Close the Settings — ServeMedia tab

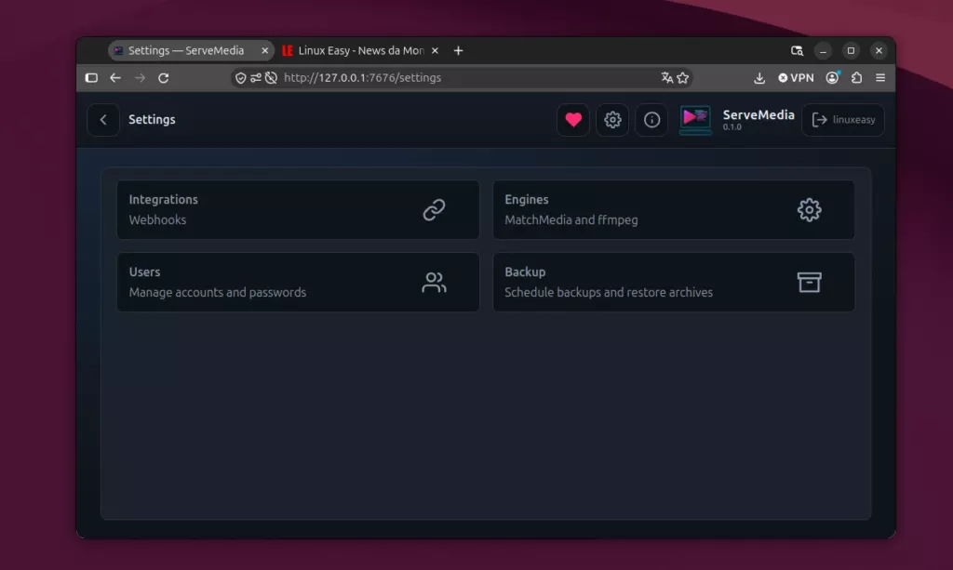pyautogui.click(x=264, y=50)
